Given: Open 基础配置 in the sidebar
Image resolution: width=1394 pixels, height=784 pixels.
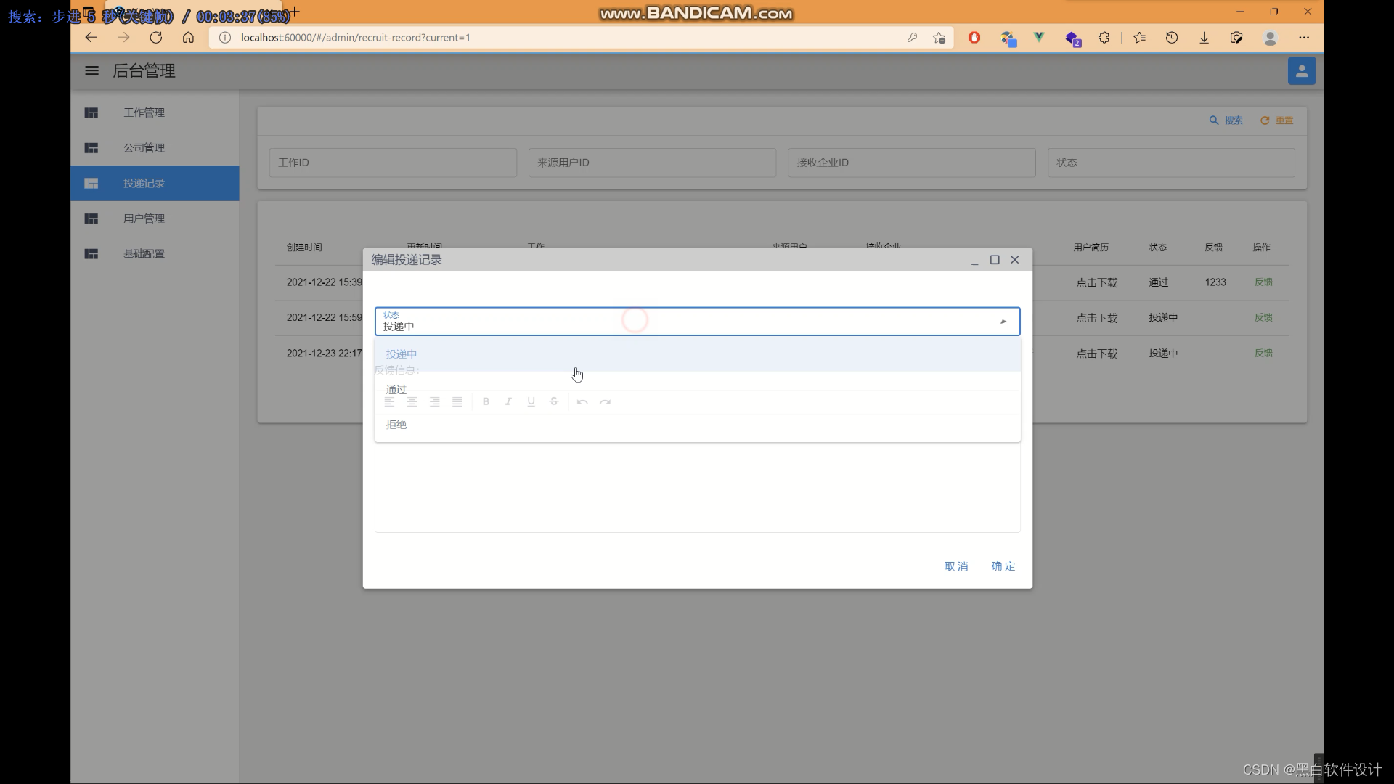Looking at the screenshot, I should tap(155, 253).
